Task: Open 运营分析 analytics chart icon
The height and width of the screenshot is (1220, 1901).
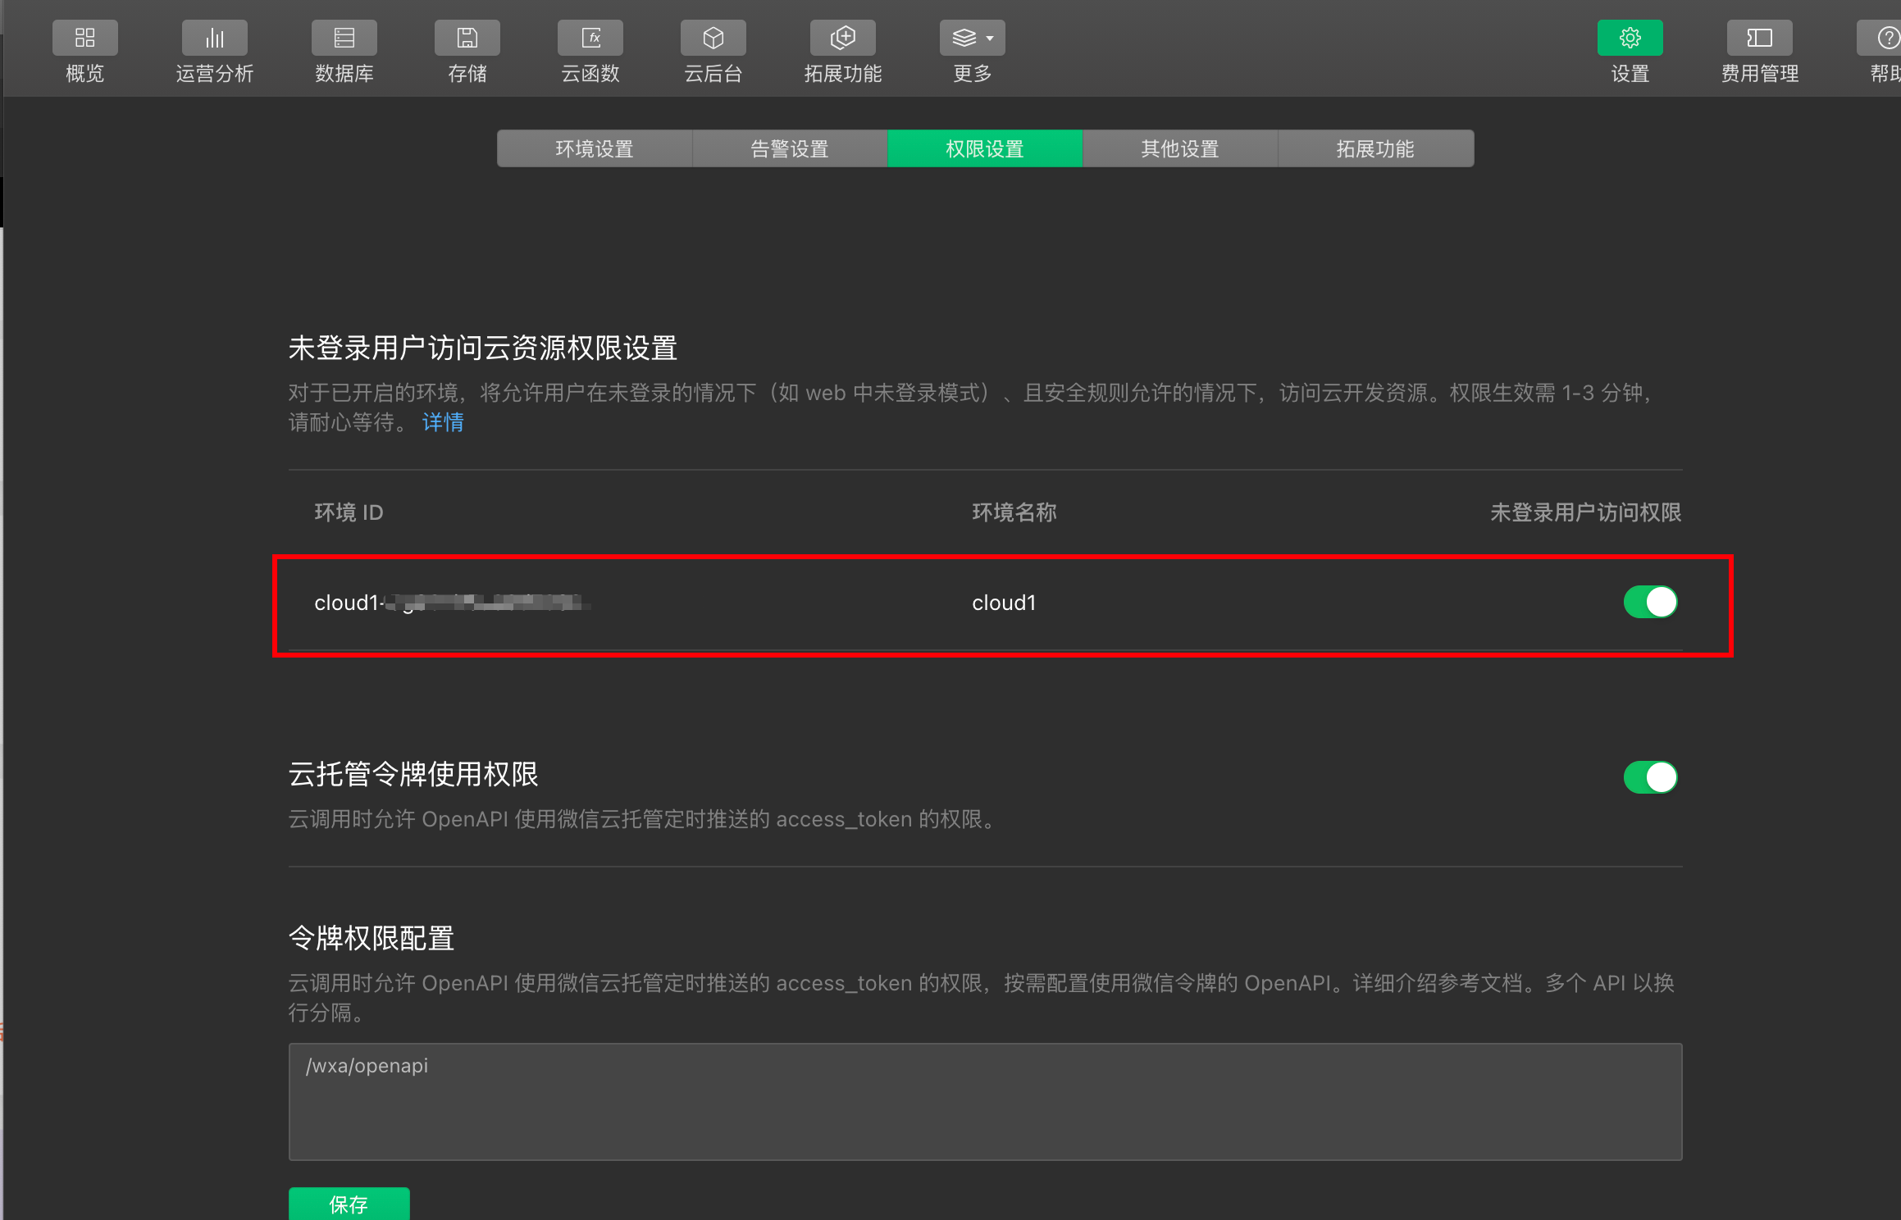Action: 214,39
